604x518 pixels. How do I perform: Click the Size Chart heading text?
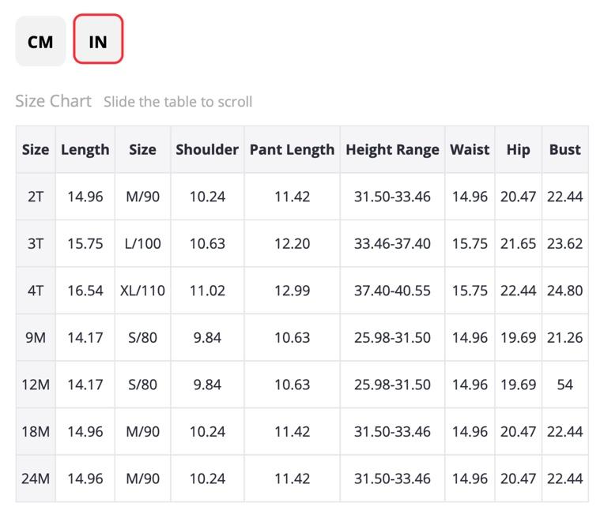pyautogui.click(x=53, y=101)
